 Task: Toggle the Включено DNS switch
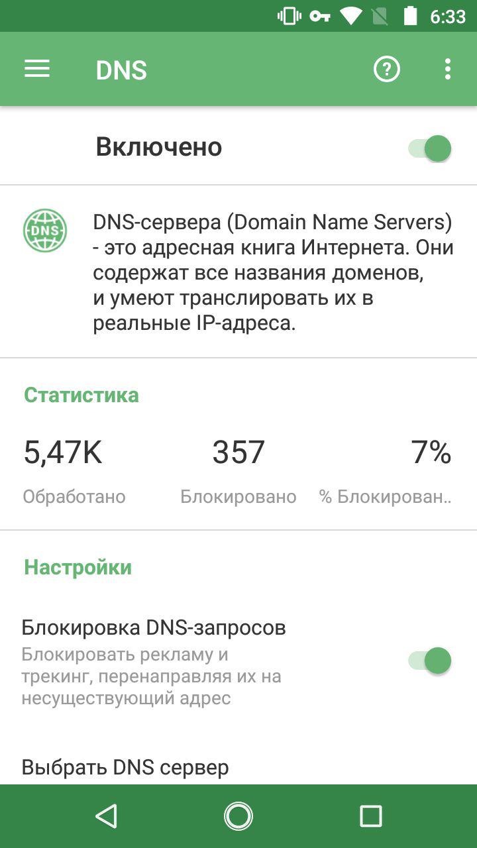coord(430,148)
